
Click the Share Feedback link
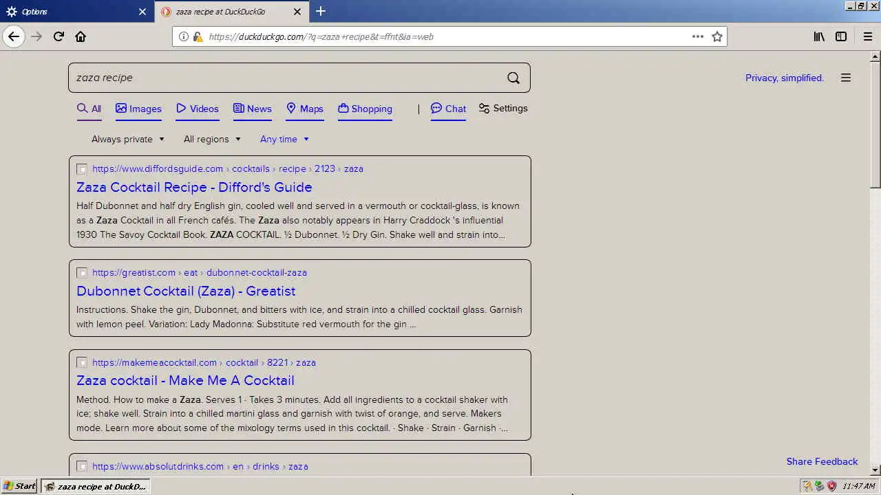pos(822,461)
